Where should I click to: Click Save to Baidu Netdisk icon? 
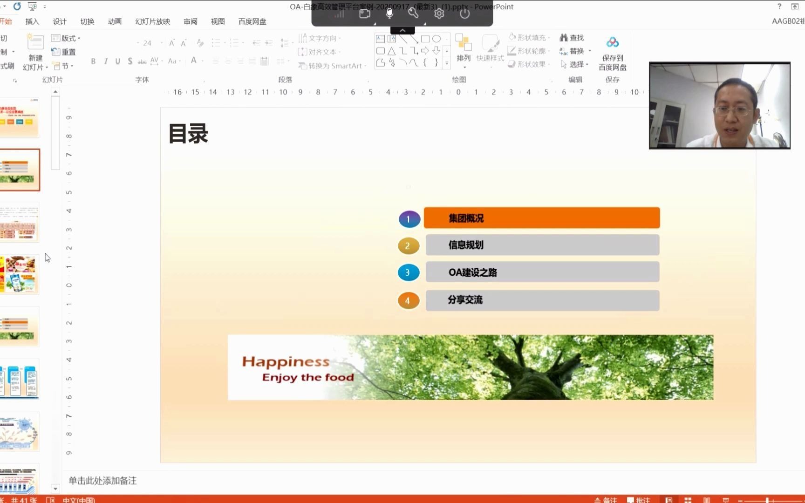(613, 43)
